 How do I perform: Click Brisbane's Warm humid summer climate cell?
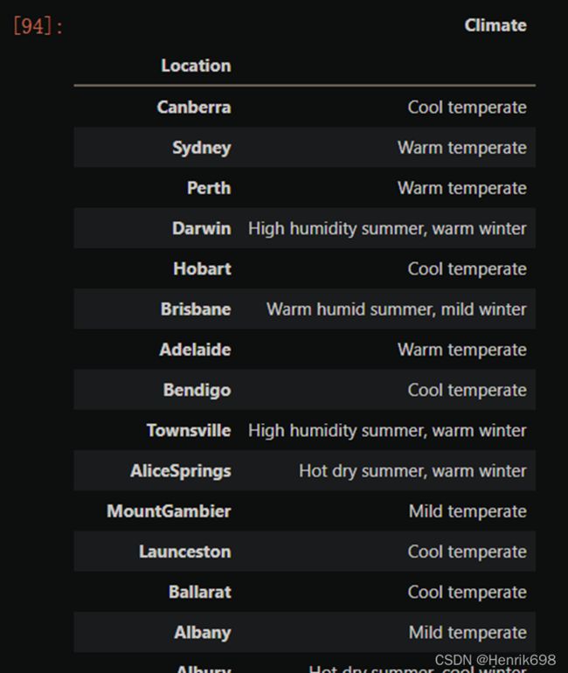[x=397, y=309]
